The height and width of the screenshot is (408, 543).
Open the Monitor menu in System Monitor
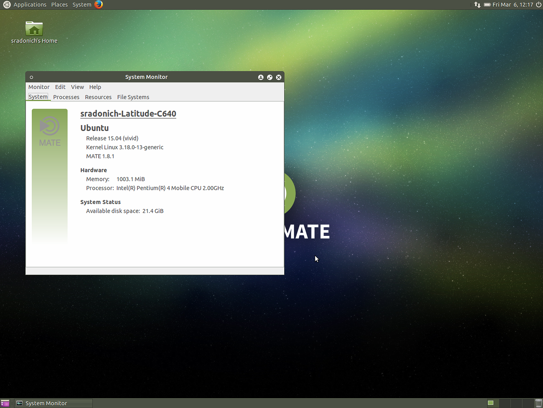pyautogui.click(x=39, y=87)
